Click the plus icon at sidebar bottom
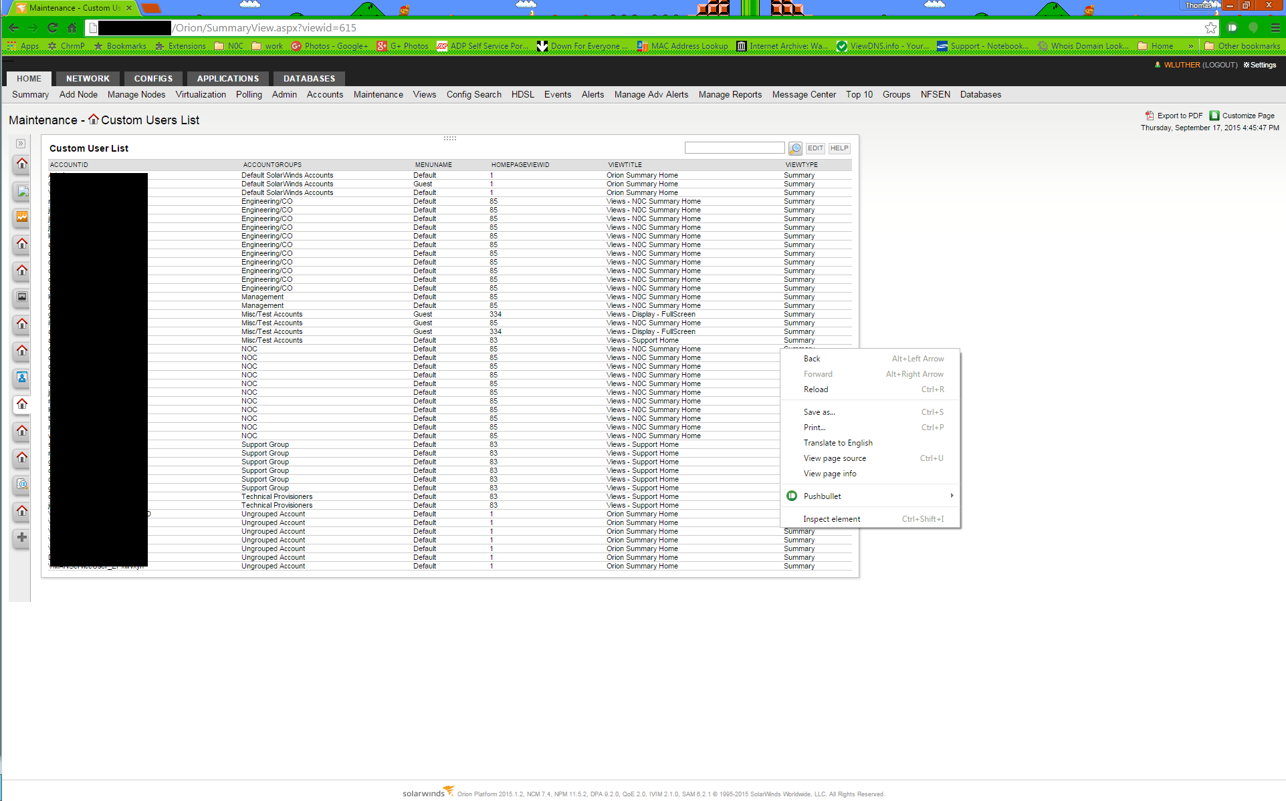 tap(21, 538)
